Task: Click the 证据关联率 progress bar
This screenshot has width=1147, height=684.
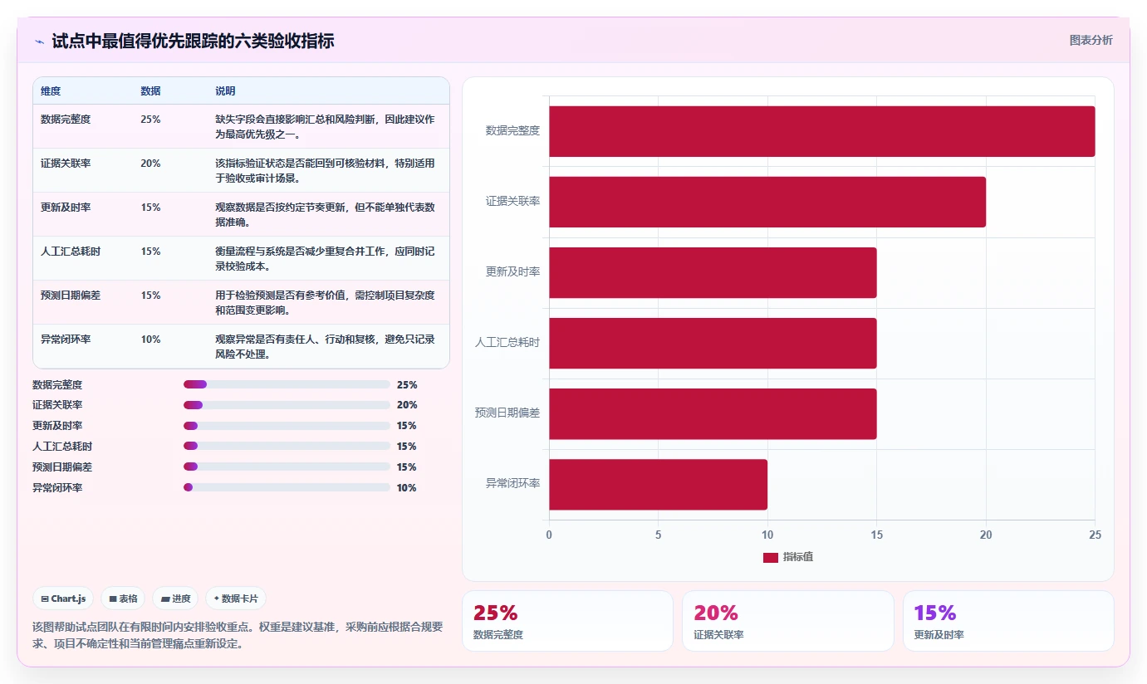Action: click(x=287, y=405)
